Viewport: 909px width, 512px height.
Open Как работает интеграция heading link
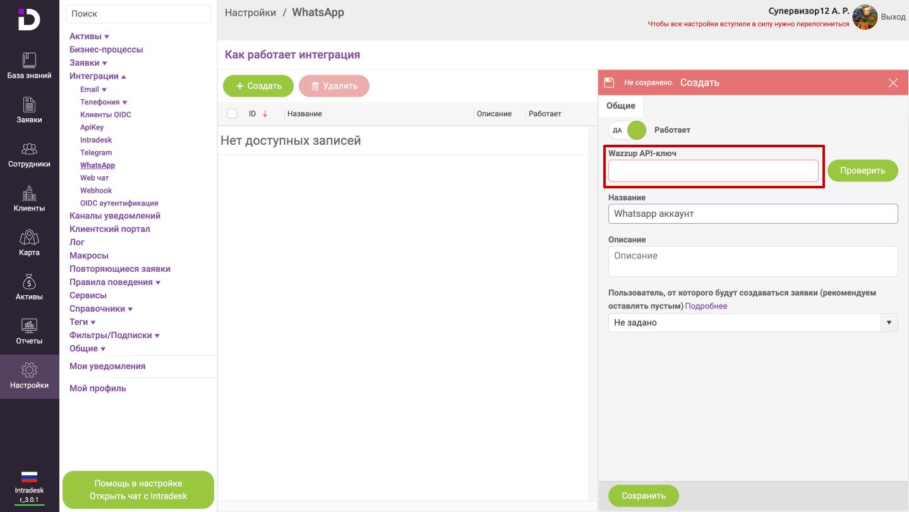[292, 55]
